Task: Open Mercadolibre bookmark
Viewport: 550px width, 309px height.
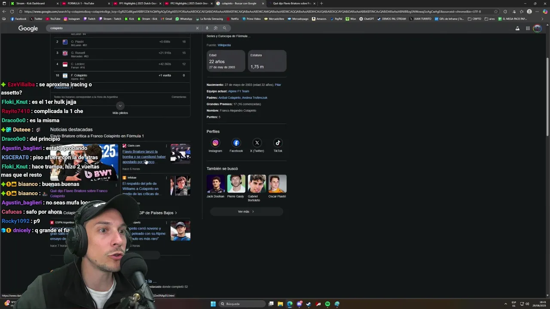Action: 275,19
